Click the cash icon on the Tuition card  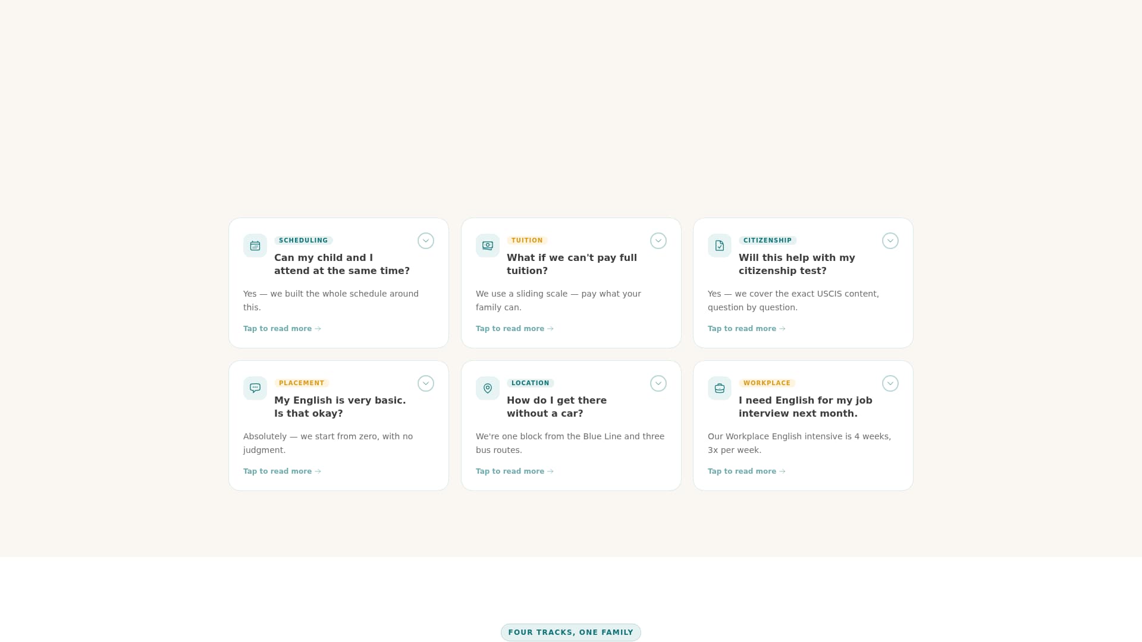coord(487,246)
